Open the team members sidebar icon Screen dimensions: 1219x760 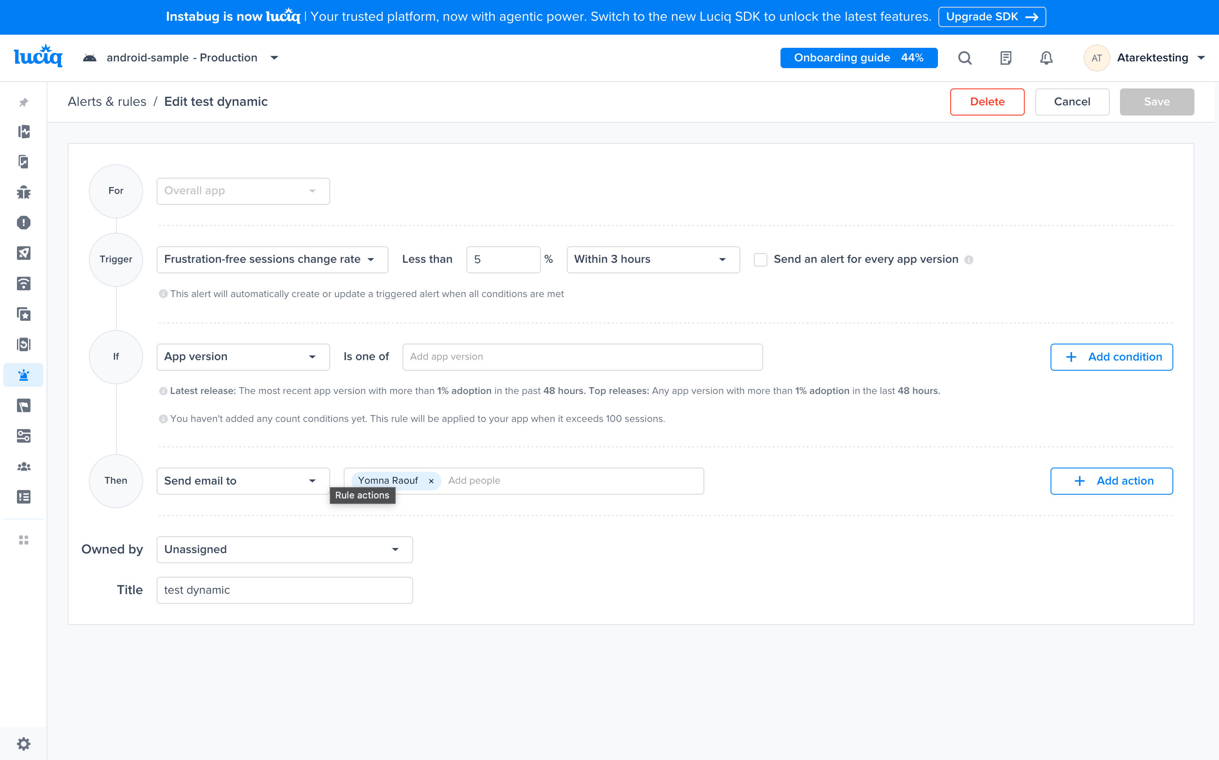[24, 466]
